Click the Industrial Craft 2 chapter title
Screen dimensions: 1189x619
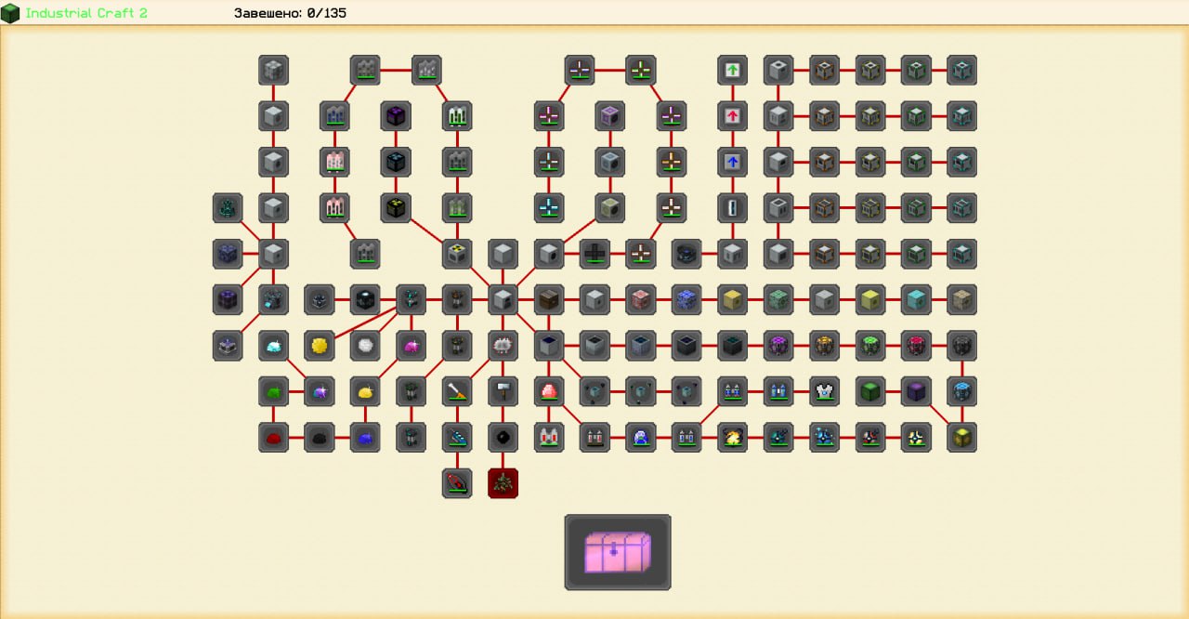click(x=85, y=13)
